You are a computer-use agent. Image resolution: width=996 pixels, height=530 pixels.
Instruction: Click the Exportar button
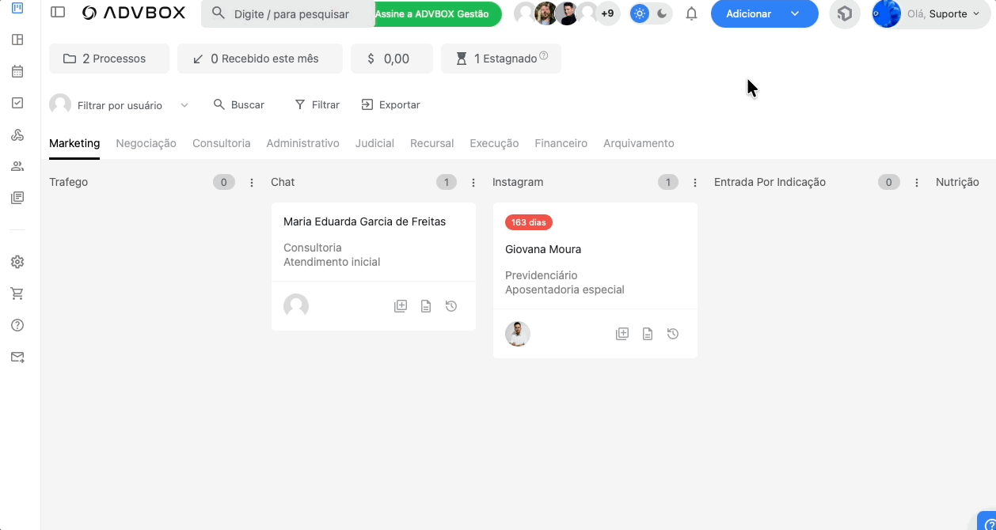[x=390, y=104]
